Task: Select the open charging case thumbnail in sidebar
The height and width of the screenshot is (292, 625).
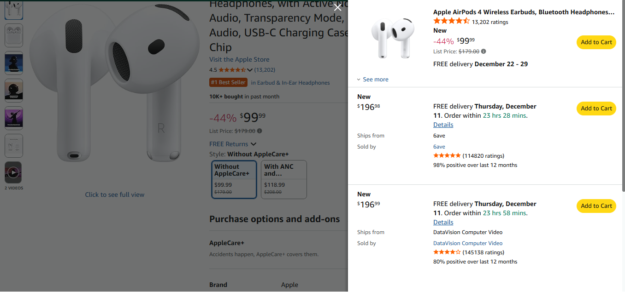Action: (x=13, y=35)
